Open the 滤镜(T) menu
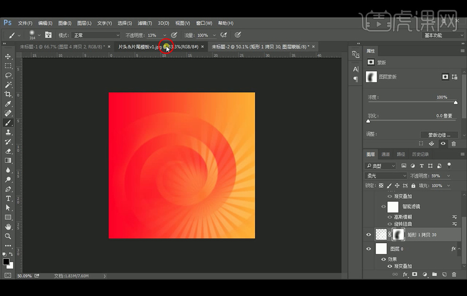Viewport: 467px width, 296px height. pos(145,23)
